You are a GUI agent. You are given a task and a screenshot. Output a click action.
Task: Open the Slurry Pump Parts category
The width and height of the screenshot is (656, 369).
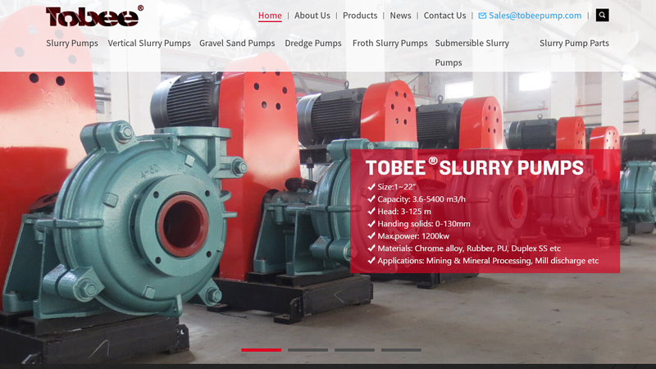click(x=574, y=43)
